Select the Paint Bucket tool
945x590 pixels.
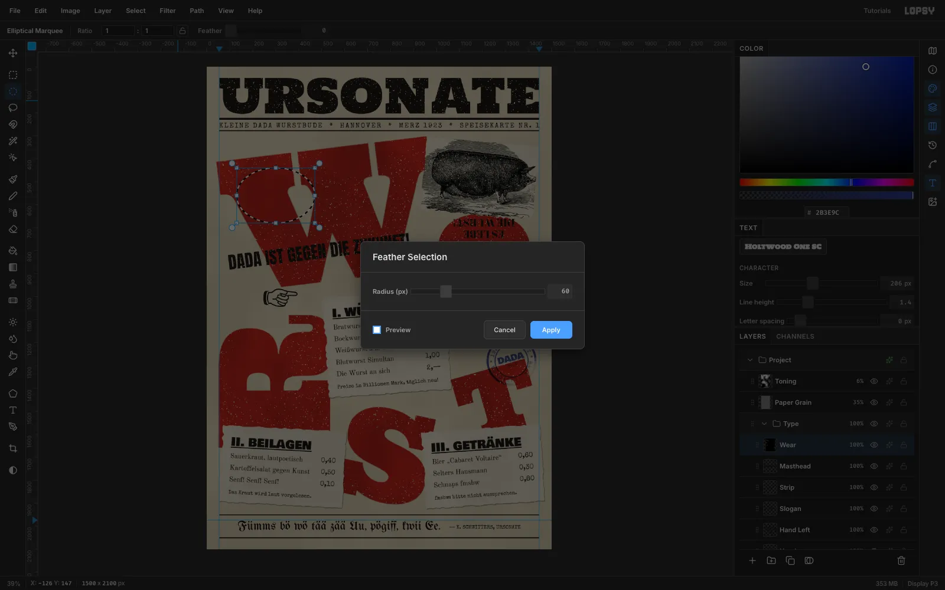pos(13,251)
